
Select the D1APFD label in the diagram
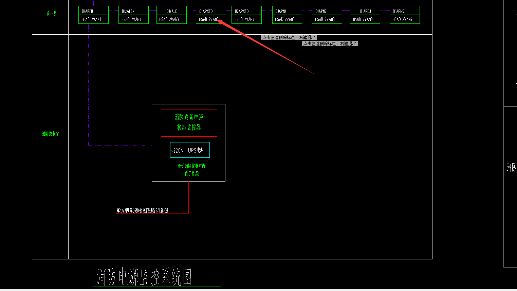[x=87, y=11]
